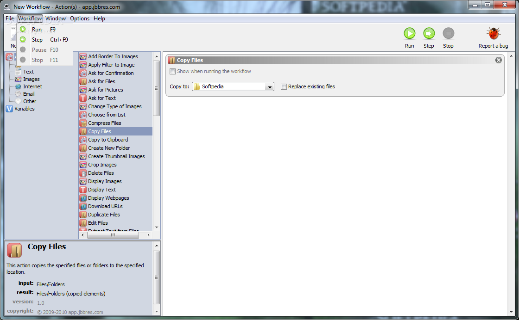The image size is (519, 320).
Task: Select the Edit Files icon
Action: [x=83, y=223]
